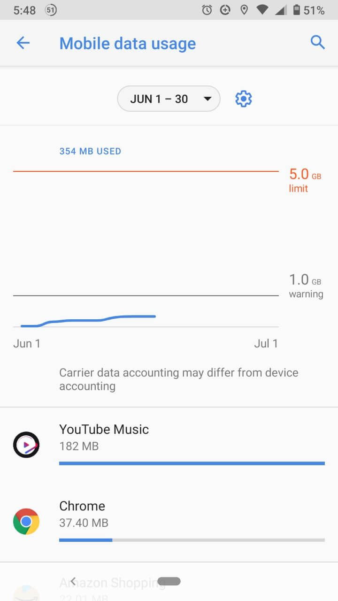
Task: Tap the gray warning threshold line
Action: click(x=146, y=296)
